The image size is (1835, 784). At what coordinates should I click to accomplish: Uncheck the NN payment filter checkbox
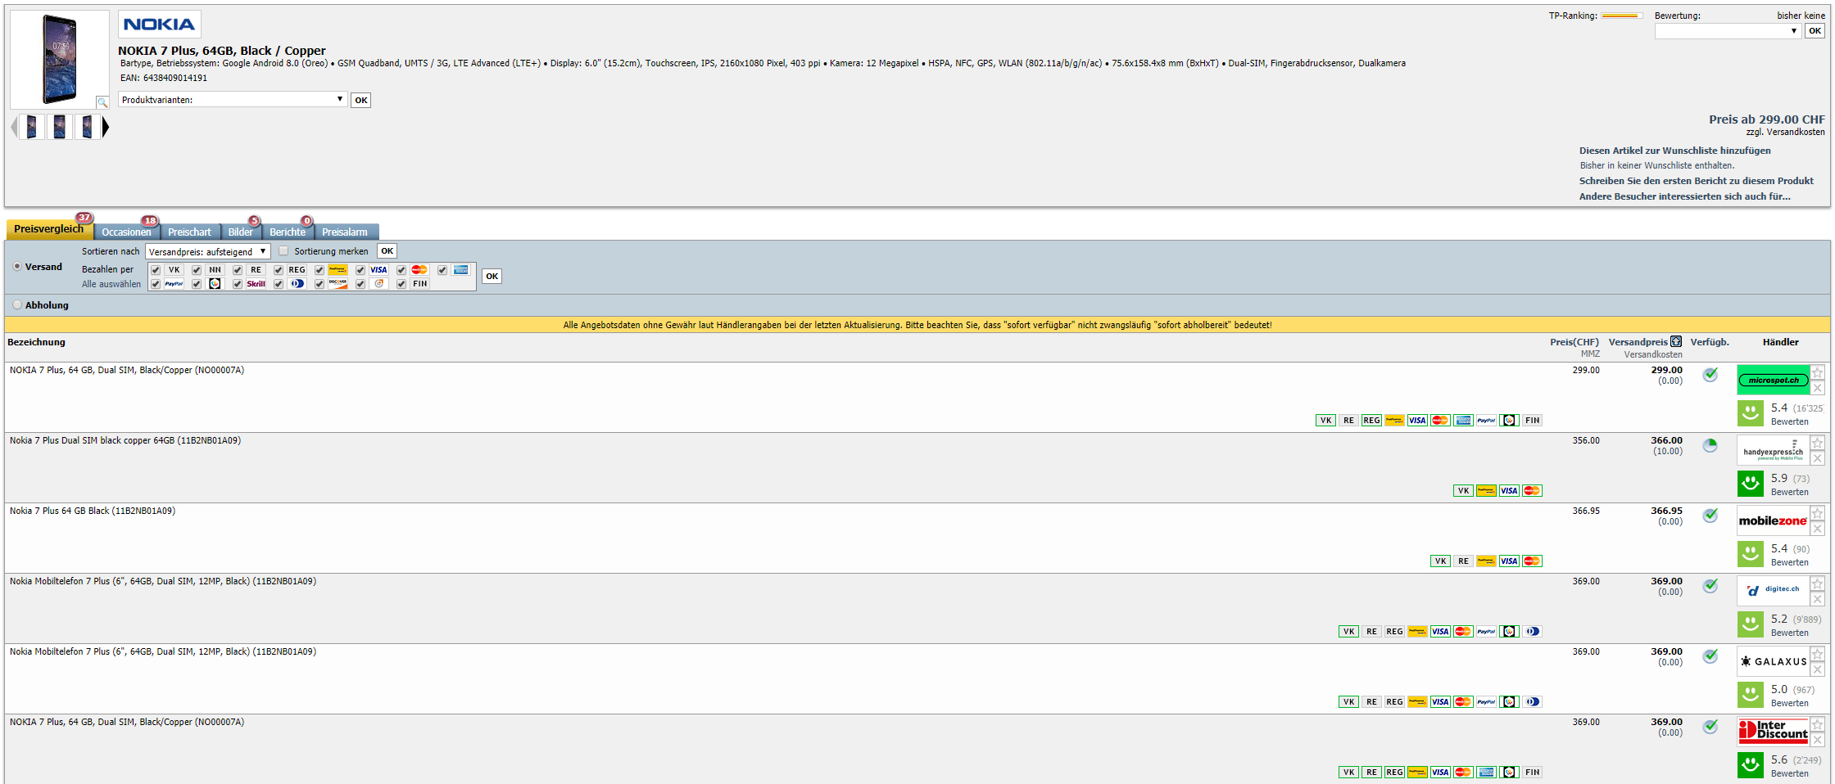point(197,270)
